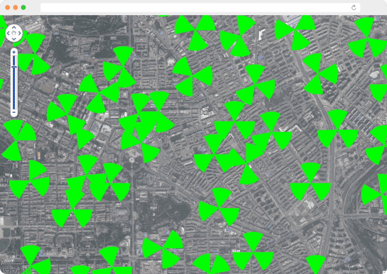Image resolution: width=387 pixels, height=274 pixels.
Task: Focus the browser address bar
Action: click(x=200, y=8)
